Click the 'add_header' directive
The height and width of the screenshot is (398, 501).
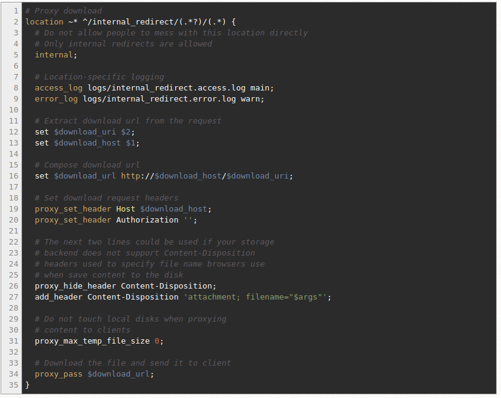(x=59, y=297)
